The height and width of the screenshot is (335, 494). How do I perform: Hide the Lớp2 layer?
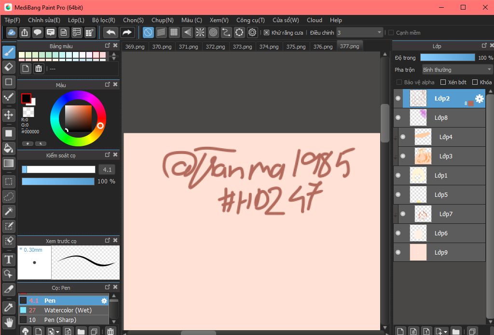coord(398,98)
